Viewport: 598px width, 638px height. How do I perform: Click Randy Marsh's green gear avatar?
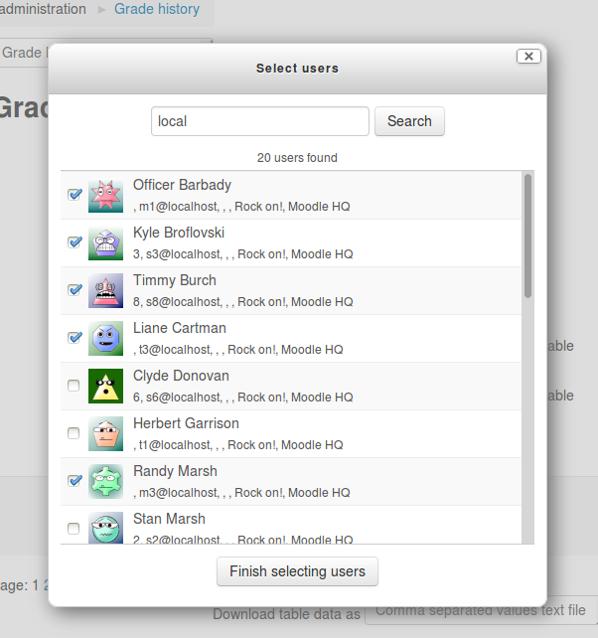pos(105,481)
